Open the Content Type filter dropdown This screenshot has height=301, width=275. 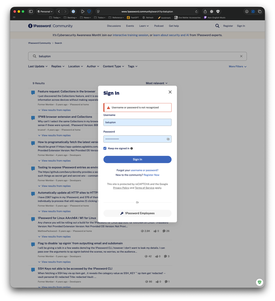113,66
